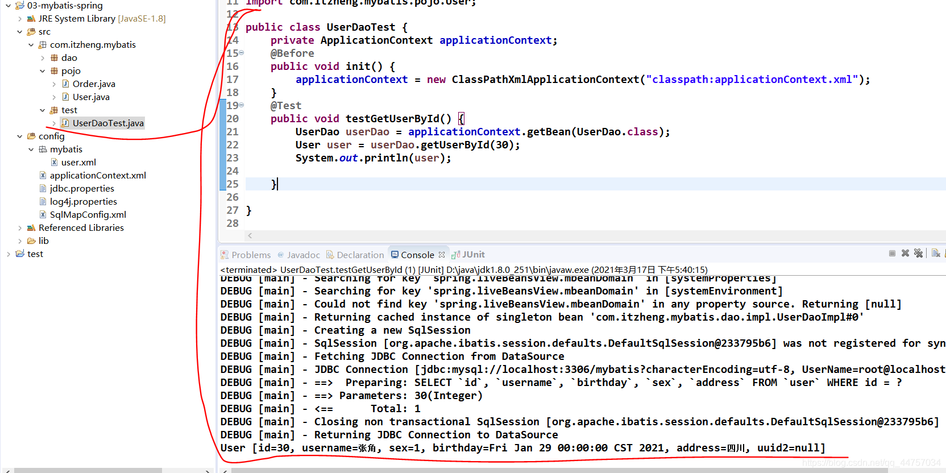The height and width of the screenshot is (473, 946).
Task: Close the Console tab via its X
Action: [x=442, y=255]
